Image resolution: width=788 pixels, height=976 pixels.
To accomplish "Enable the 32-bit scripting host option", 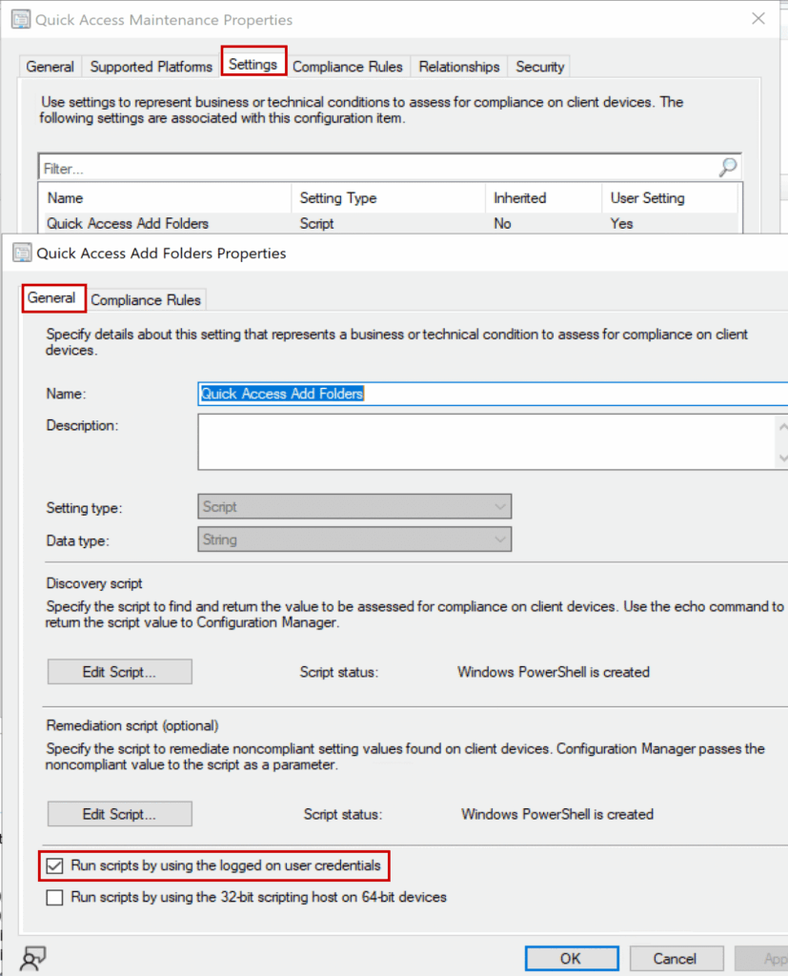I will pos(54,897).
